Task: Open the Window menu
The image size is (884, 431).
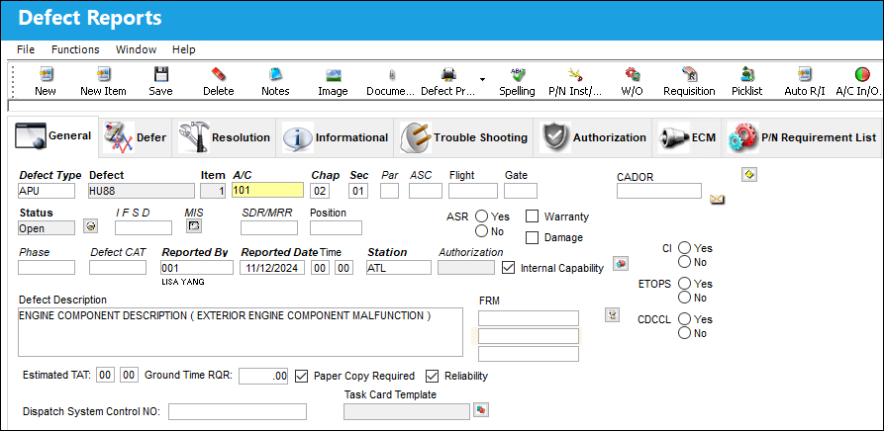Action: pyautogui.click(x=136, y=49)
